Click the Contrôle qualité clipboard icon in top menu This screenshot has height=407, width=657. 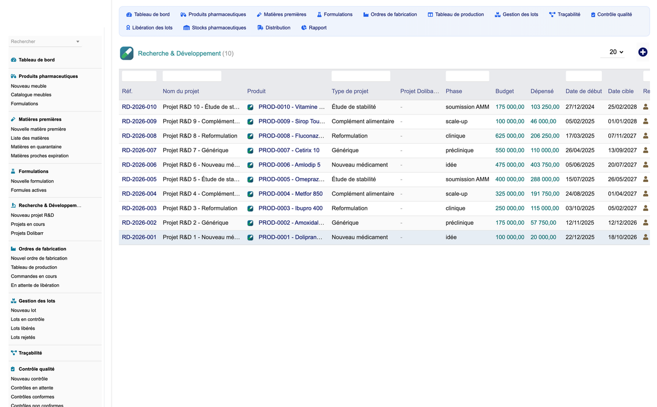click(x=593, y=15)
